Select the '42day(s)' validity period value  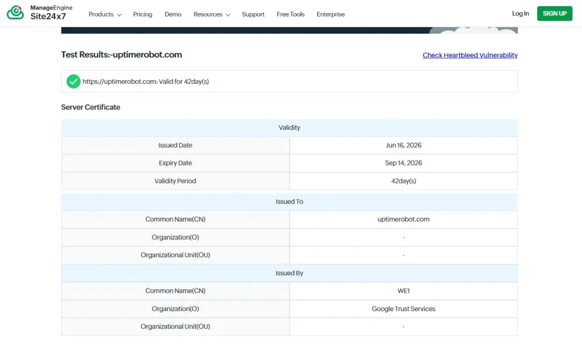pos(404,181)
